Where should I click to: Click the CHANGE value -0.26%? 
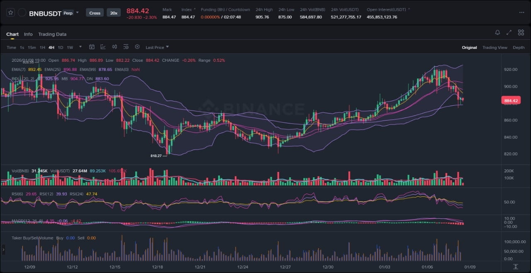188,60
